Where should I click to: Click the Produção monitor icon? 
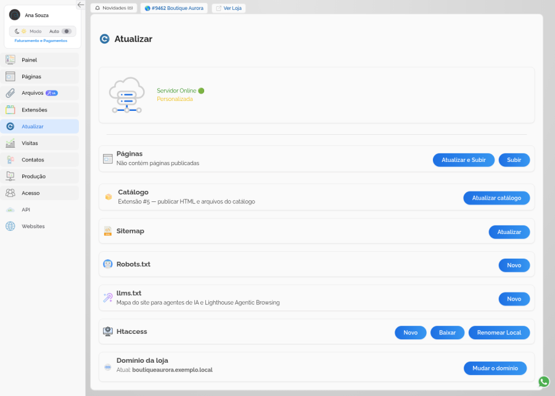(10, 176)
